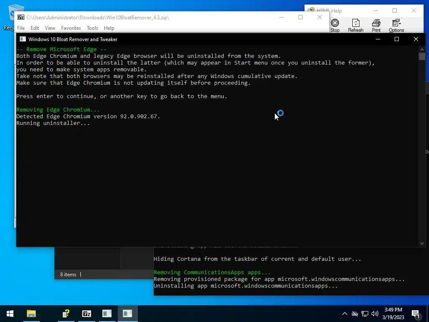Click 'Hiding Cortana from the taskbar' line
The height and width of the screenshot is (322, 429).
coord(258,259)
